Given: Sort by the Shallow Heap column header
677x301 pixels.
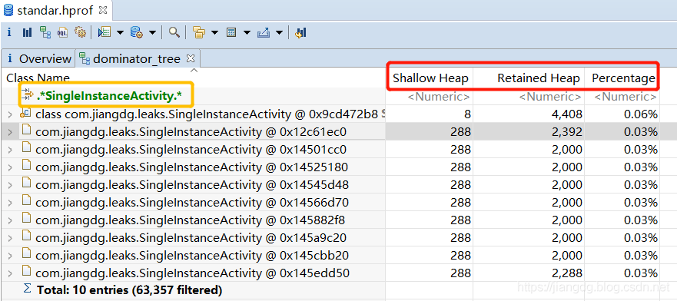Looking at the screenshot, I should (x=430, y=78).
